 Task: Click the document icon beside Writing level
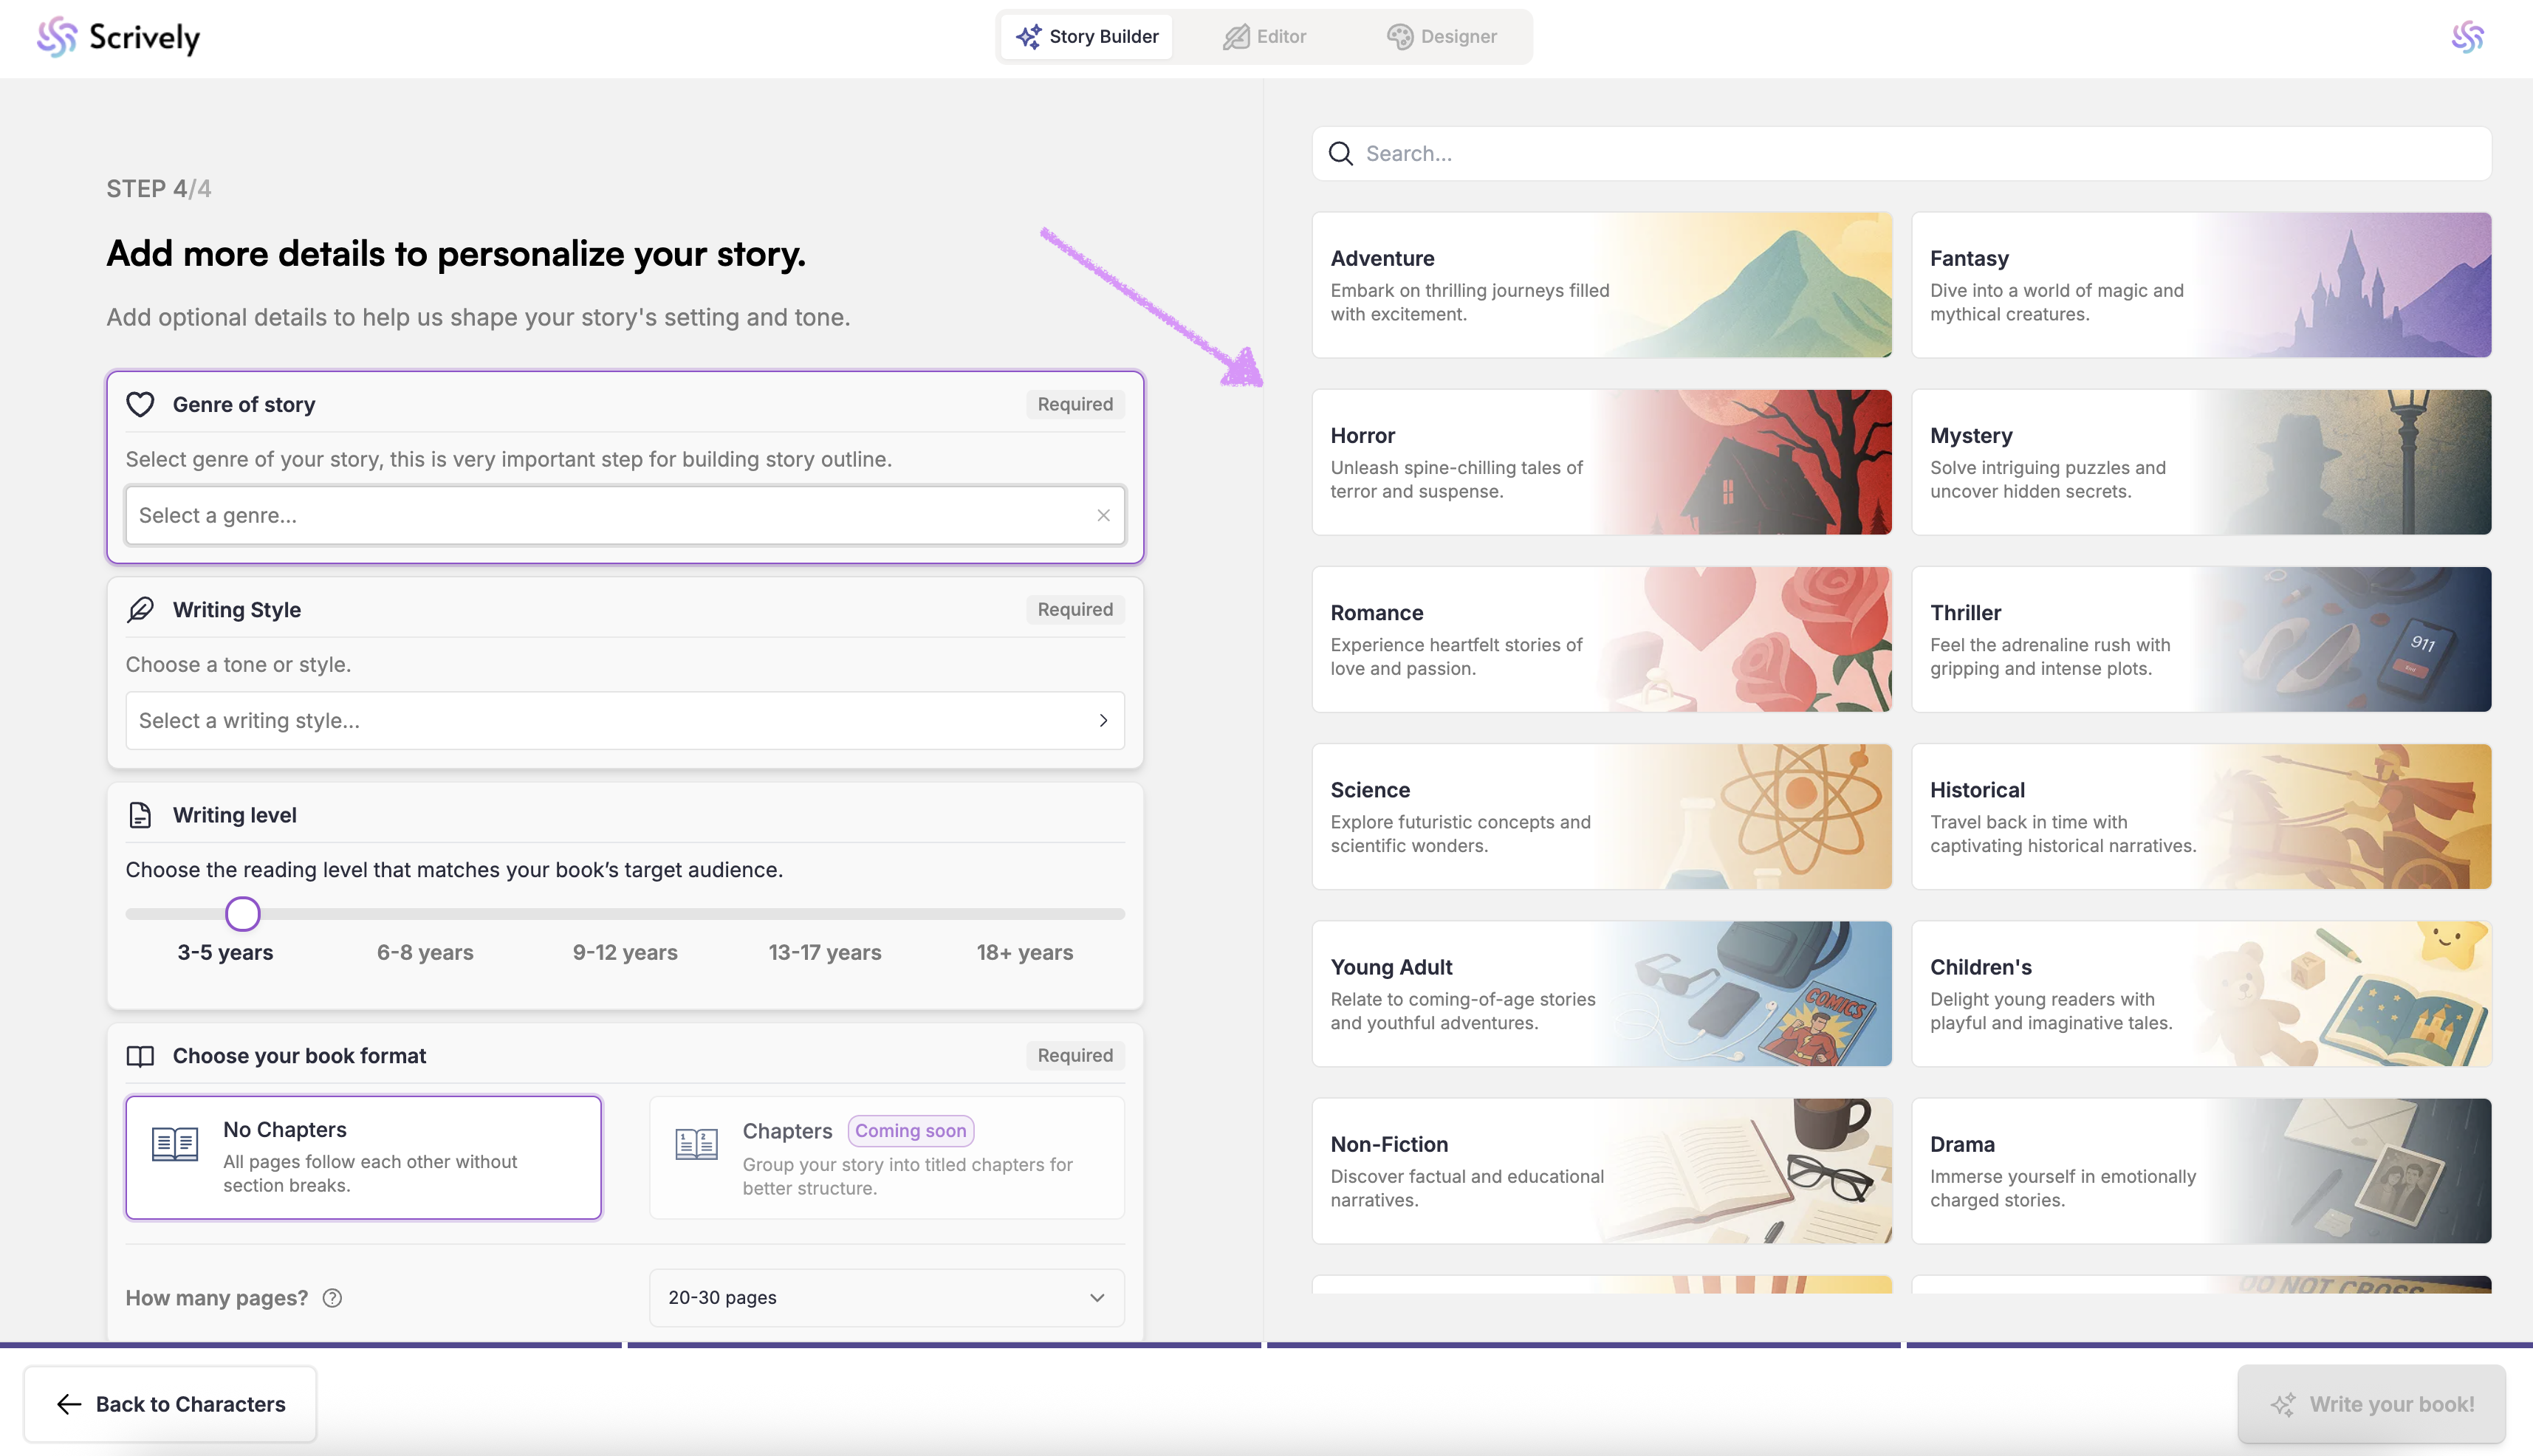[140, 815]
